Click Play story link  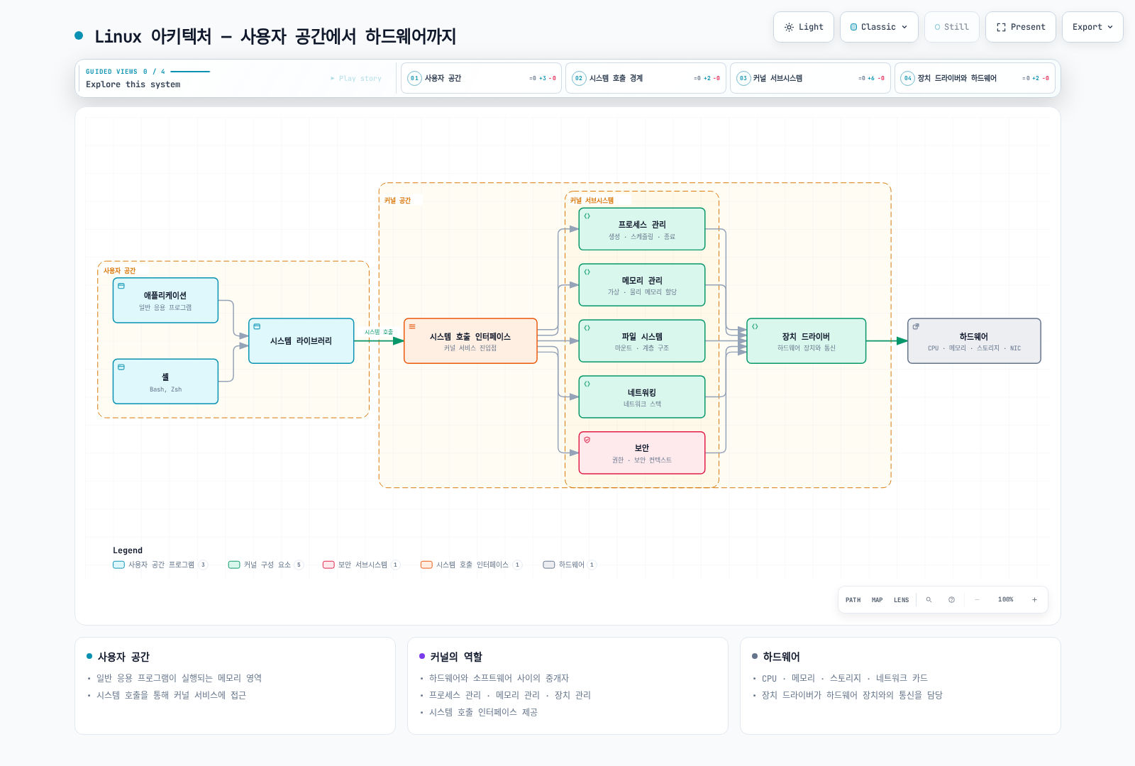pyautogui.click(x=356, y=79)
